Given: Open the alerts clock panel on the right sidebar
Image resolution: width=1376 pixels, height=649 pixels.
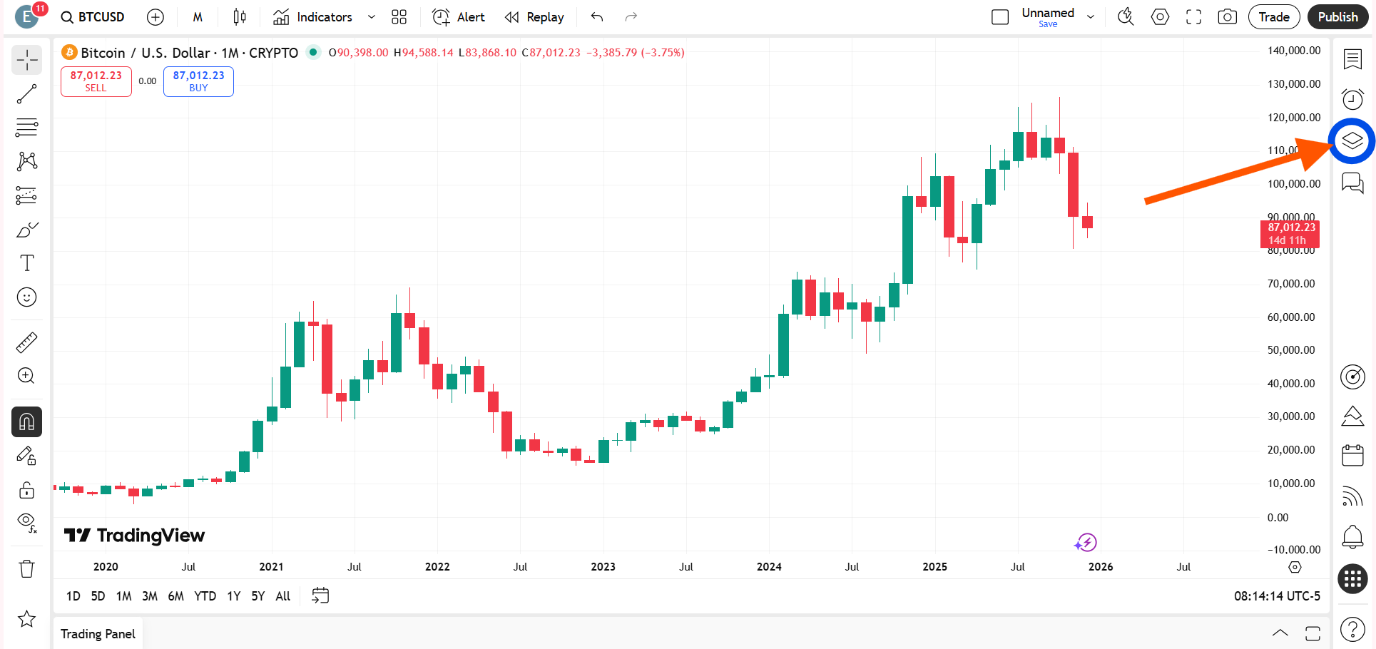Looking at the screenshot, I should pyautogui.click(x=1352, y=99).
